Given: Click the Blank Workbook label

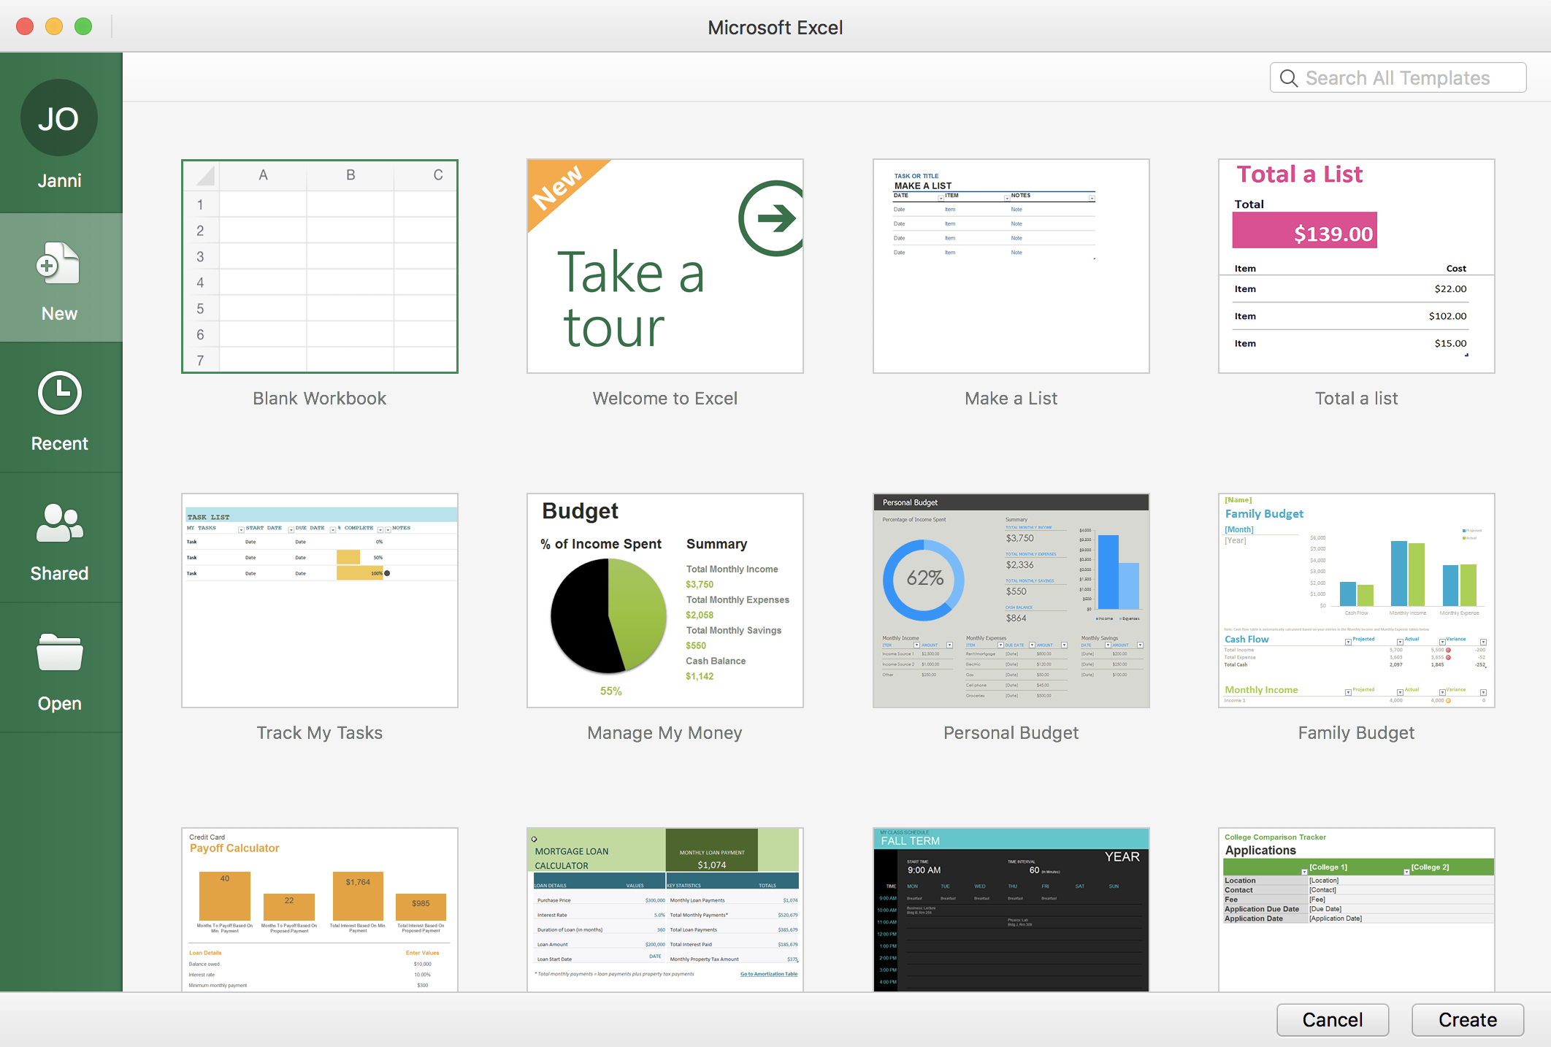Looking at the screenshot, I should click(320, 398).
